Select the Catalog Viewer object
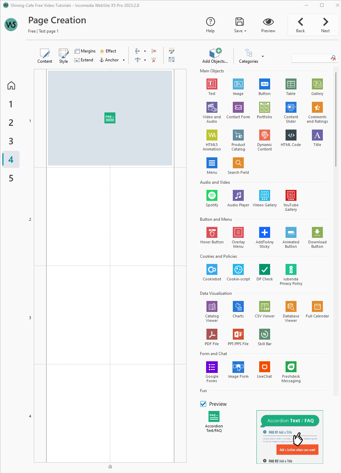Viewport: 341px width, 473px height. point(212,306)
